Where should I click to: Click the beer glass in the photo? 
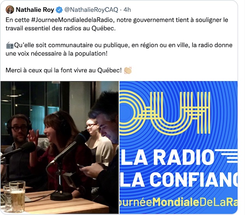[x=17, y=196]
